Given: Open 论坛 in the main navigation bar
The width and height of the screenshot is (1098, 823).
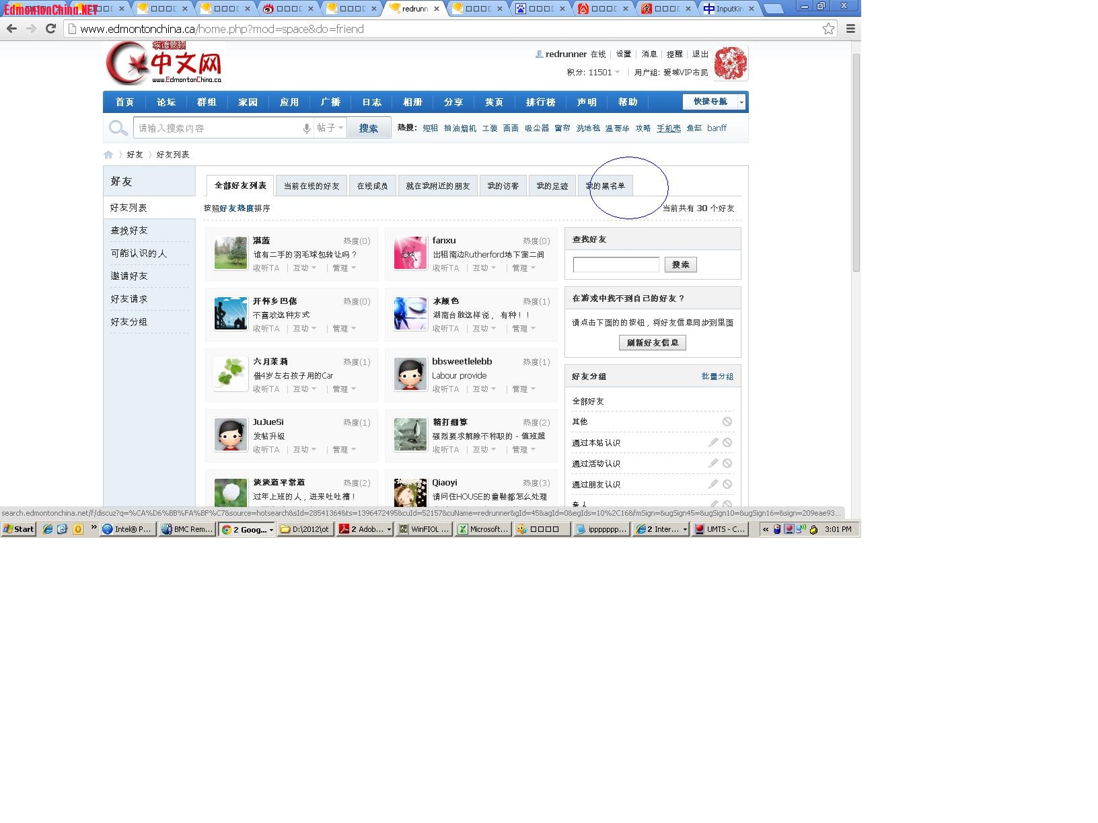Looking at the screenshot, I should pos(166,102).
